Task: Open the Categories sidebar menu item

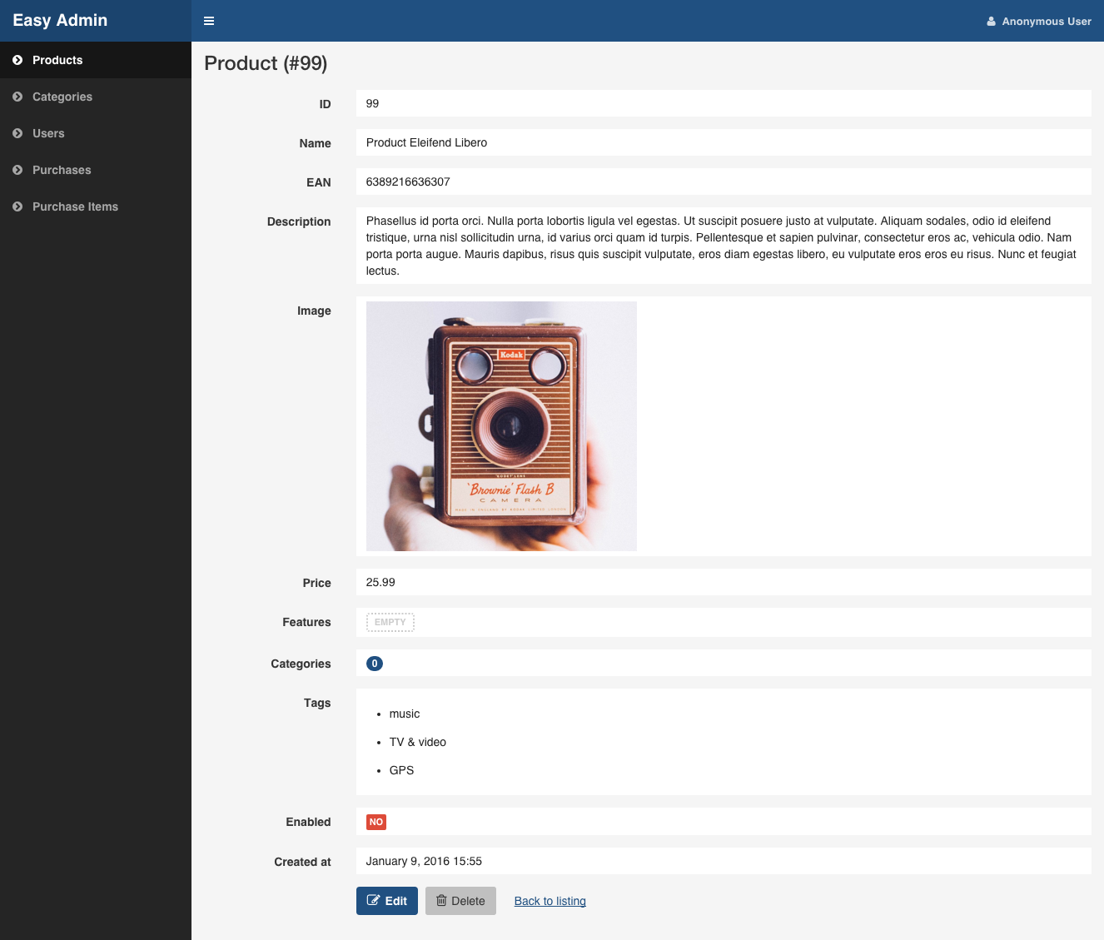Action: pyautogui.click(x=62, y=97)
